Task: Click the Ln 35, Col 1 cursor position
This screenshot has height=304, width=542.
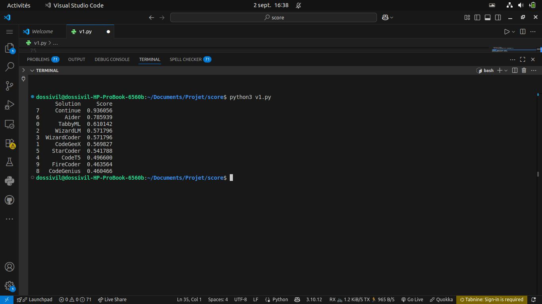Action: (189, 300)
